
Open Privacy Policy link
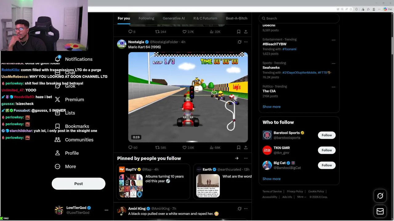click(x=295, y=192)
